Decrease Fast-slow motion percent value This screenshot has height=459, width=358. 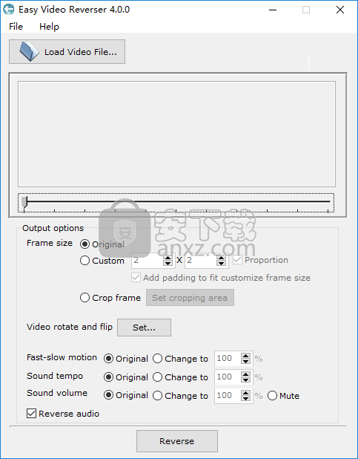point(245,362)
